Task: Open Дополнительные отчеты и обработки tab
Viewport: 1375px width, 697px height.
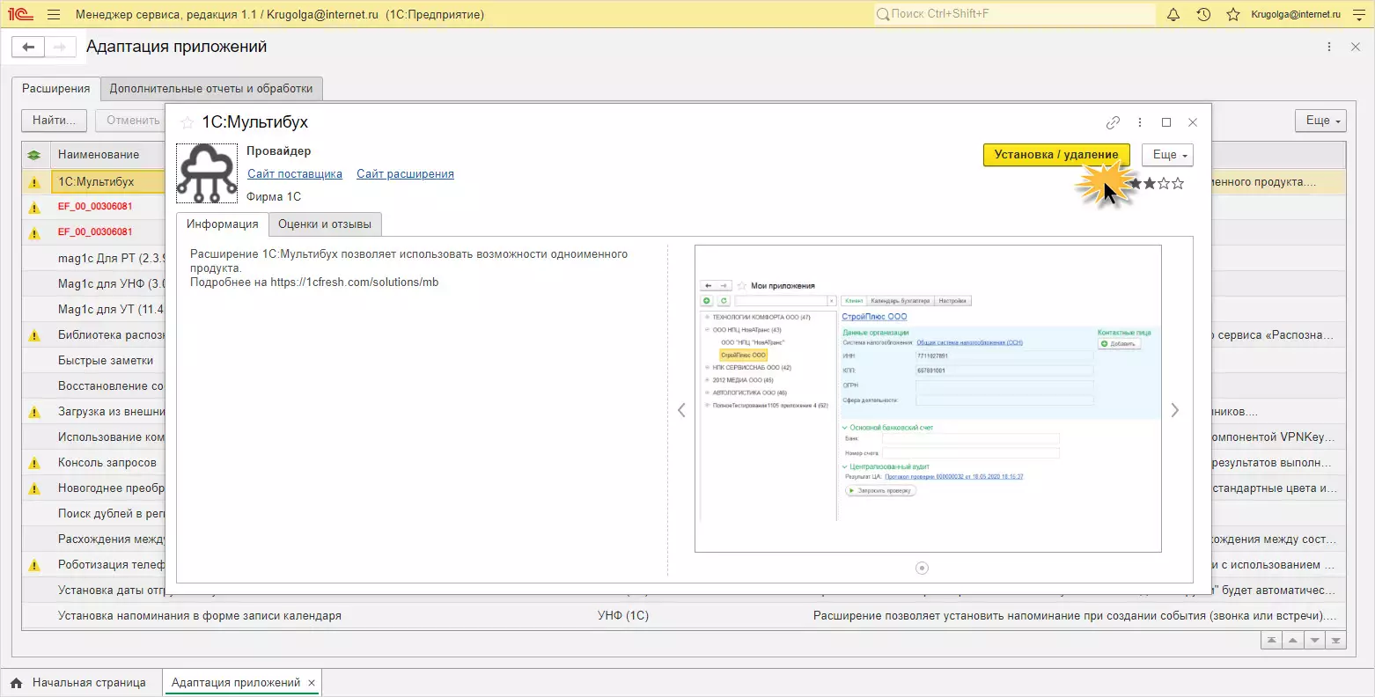Action: 211,89
